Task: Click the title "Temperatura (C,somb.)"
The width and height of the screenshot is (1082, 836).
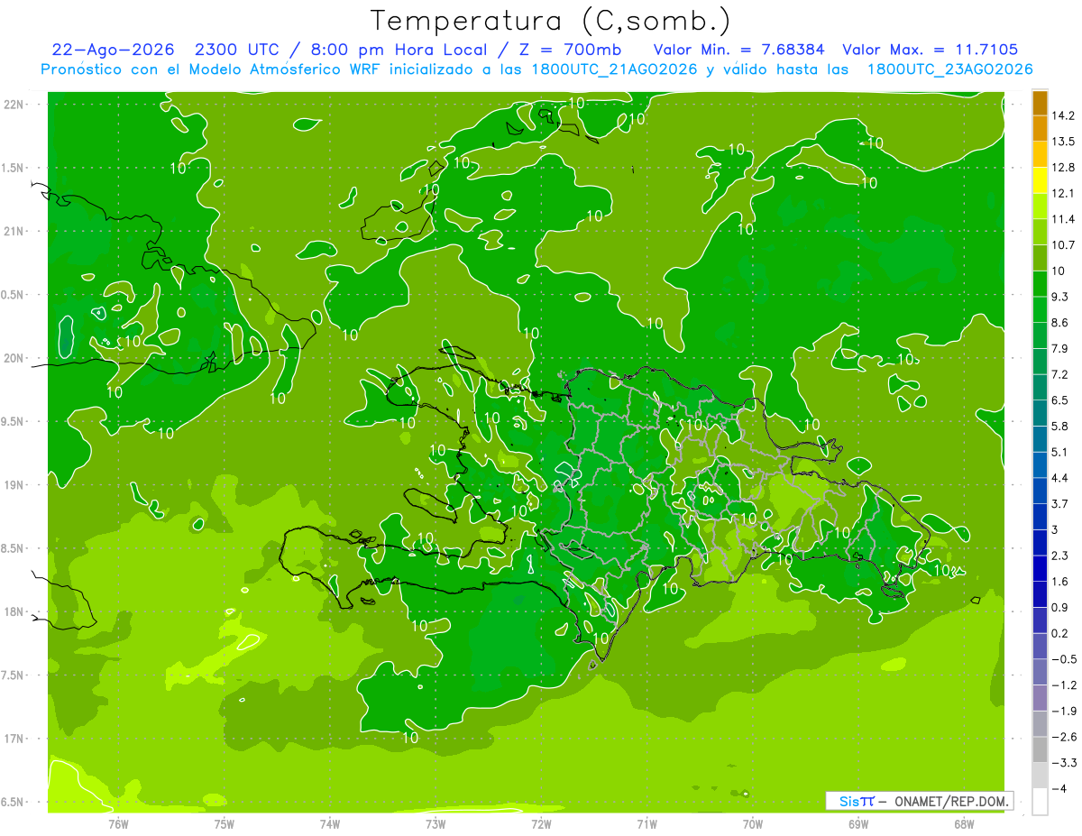Action: (549, 21)
